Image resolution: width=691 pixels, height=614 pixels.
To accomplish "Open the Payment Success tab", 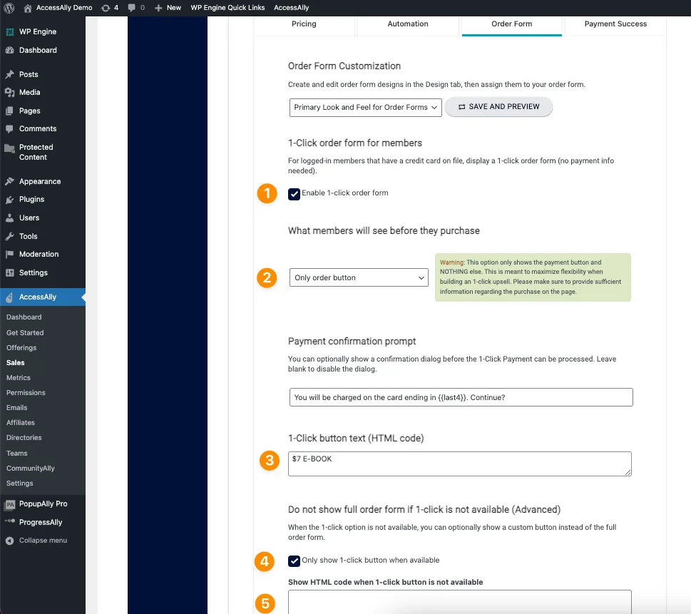I will click(615, 24).
